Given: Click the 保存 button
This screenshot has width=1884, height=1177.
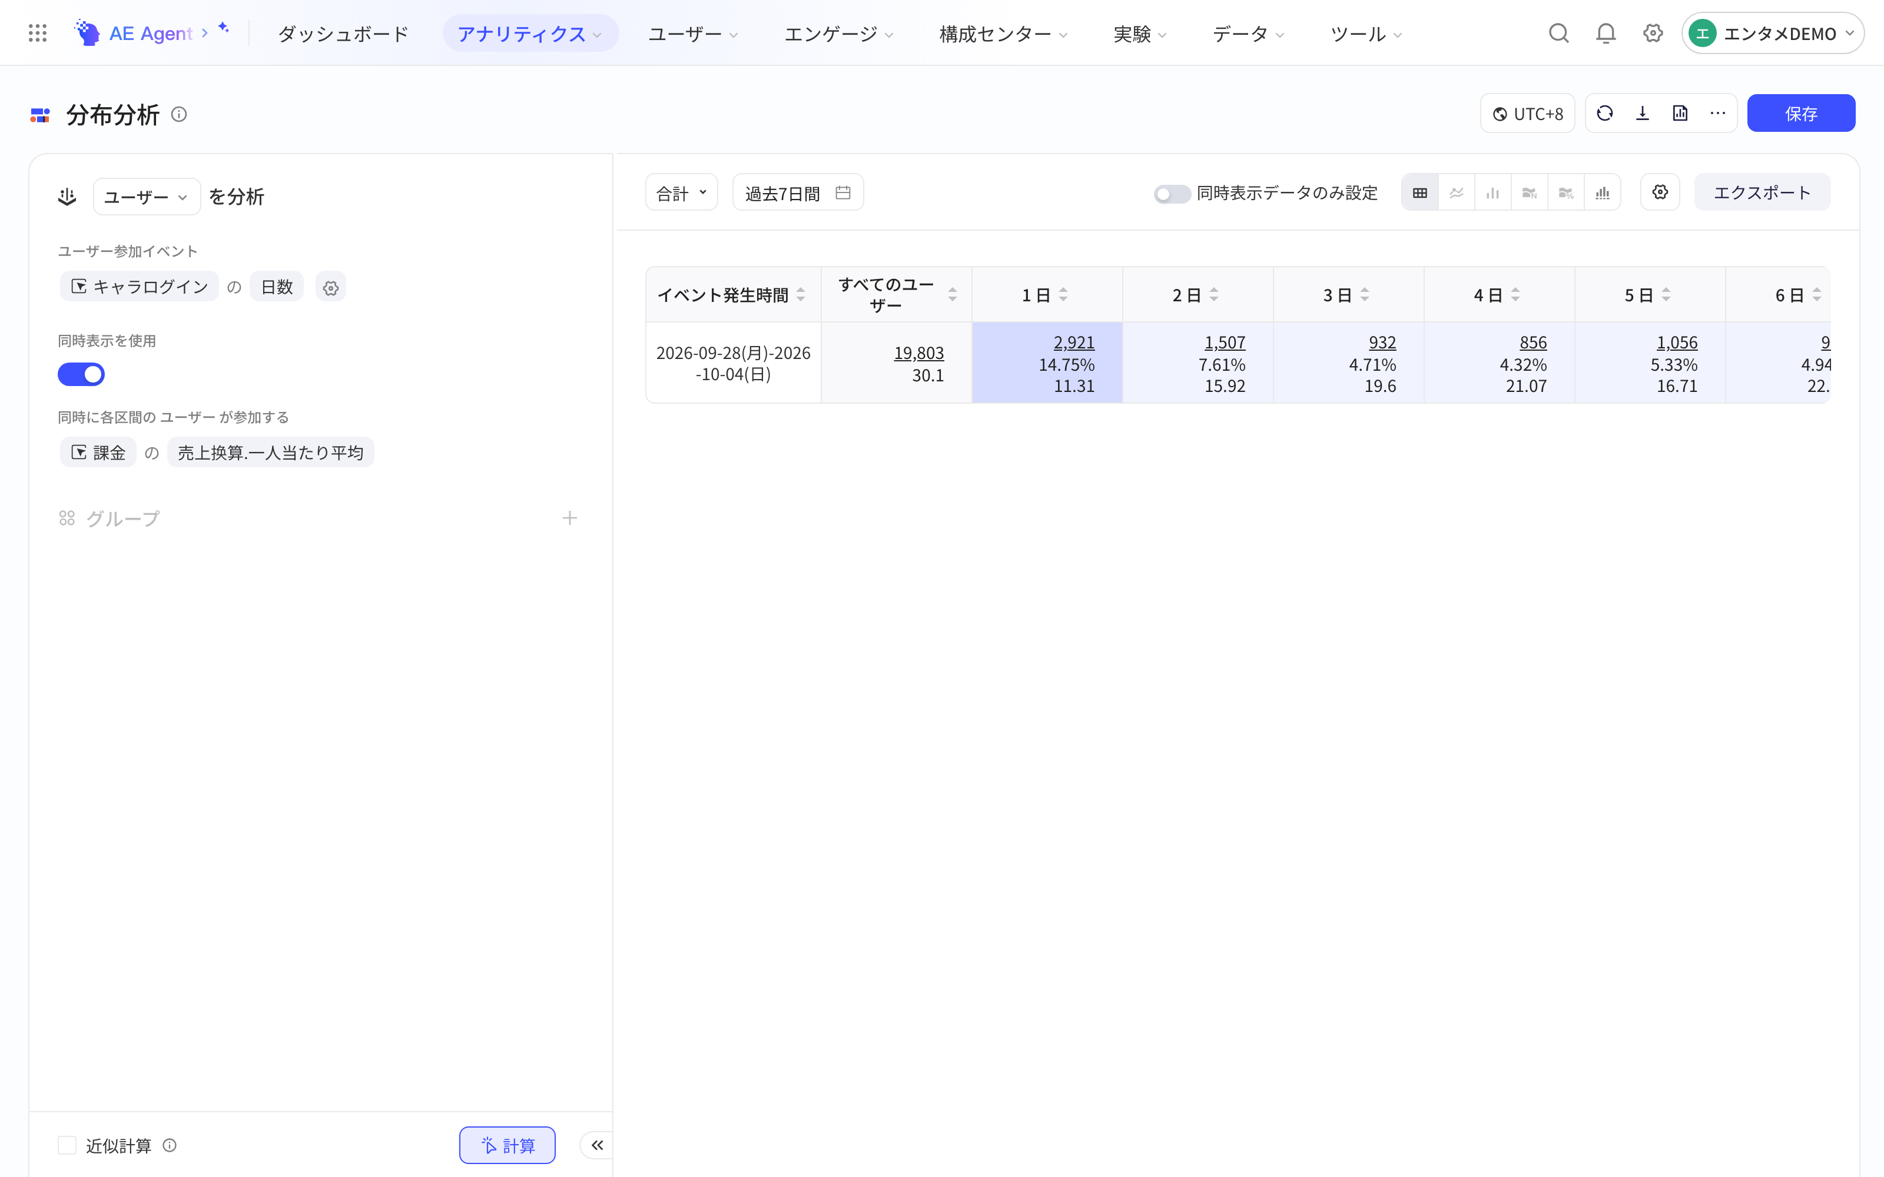Looking at the screenshot, I should point(1801,114).
